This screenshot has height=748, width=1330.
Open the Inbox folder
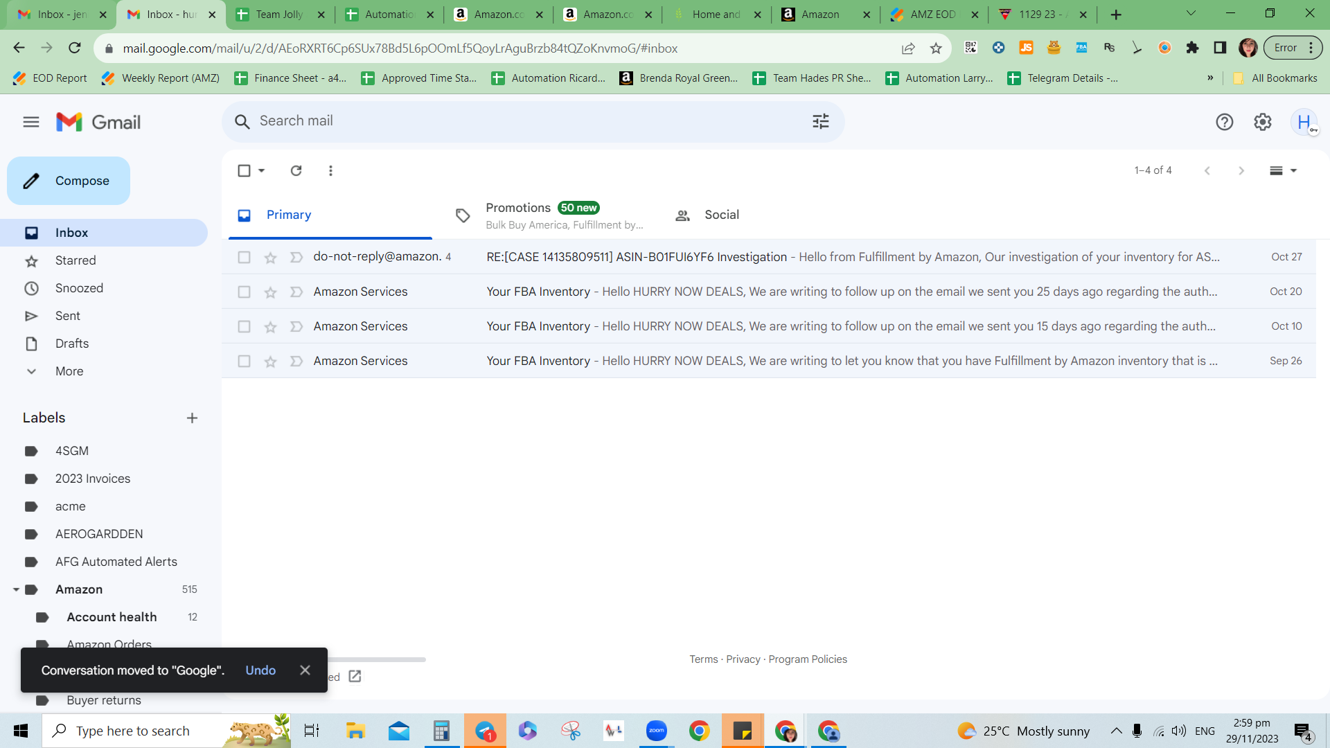point(104,233)
